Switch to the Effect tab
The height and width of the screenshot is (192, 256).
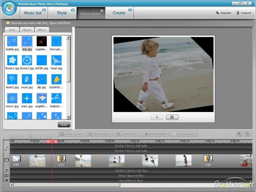[x=42, y=30]
